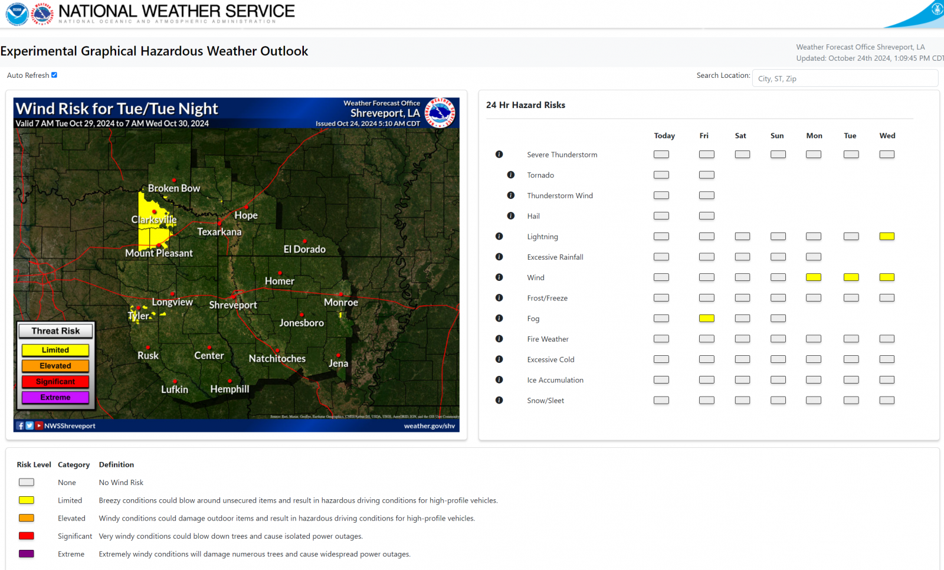The image size is (944, 570).
Task: Click the NOAA logo in the header
Action: (x=17, y=14)
